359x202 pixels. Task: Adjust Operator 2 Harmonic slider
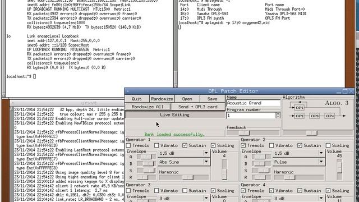tap(299, 177)
